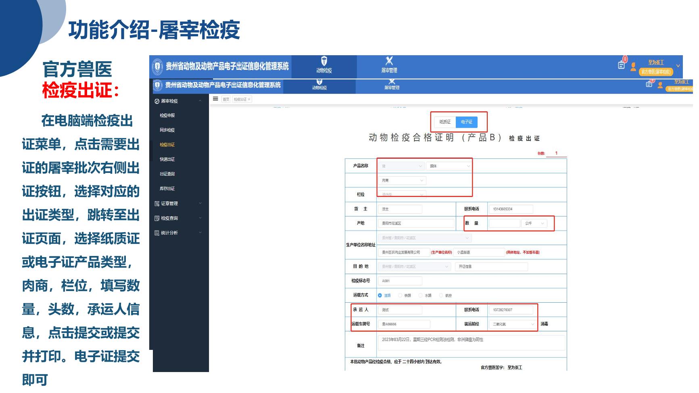Screen dimensions: 699x393
Task: Click the hamburger menu collapse icon
Action: (x=215, y=99)
